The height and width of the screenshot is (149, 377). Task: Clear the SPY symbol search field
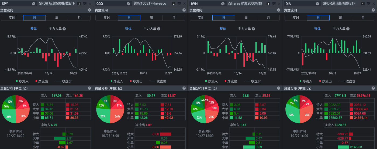point(34,4)
